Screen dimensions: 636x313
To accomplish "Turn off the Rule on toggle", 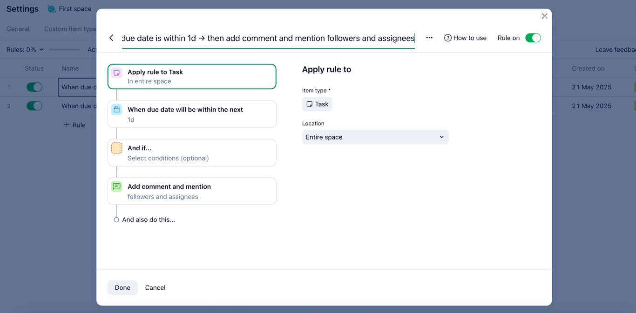I will point(533,38).
